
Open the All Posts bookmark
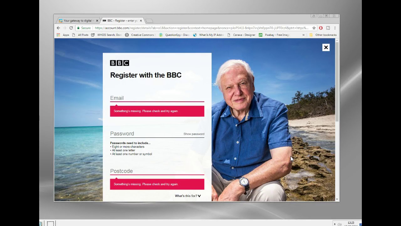pyautogui.click(x=81, y=35)
